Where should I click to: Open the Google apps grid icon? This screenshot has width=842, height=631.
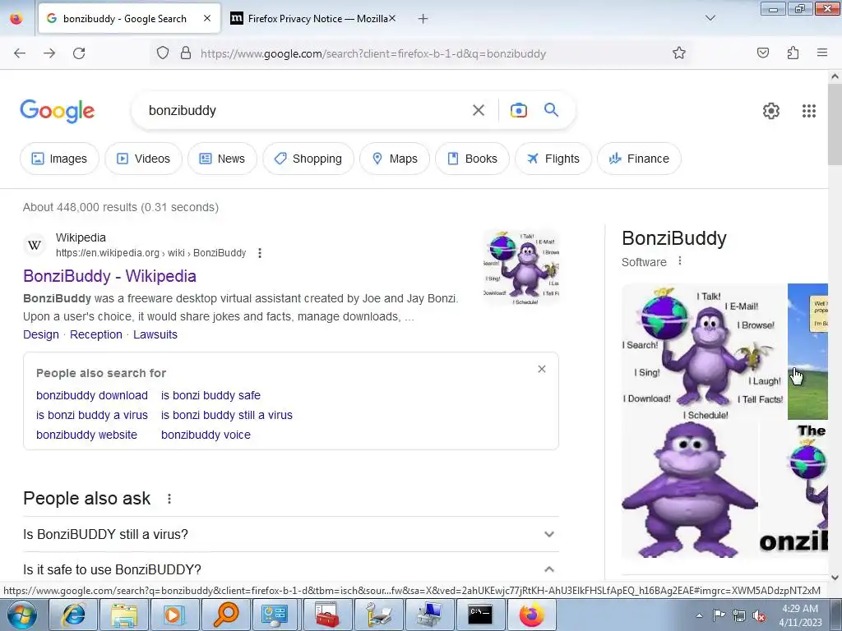[x=809, y=111]
